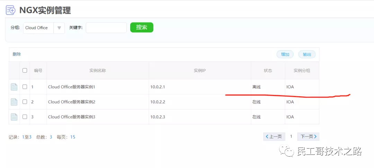Select page number 1 in pagination
This screenshot has height=168, width=374.
coord(291,136)
